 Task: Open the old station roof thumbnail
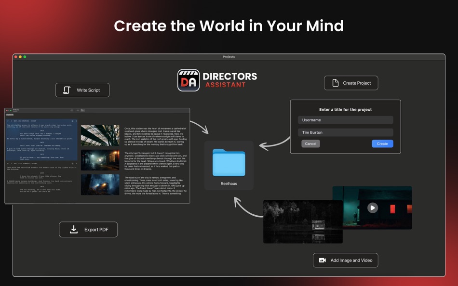(100, 135)
